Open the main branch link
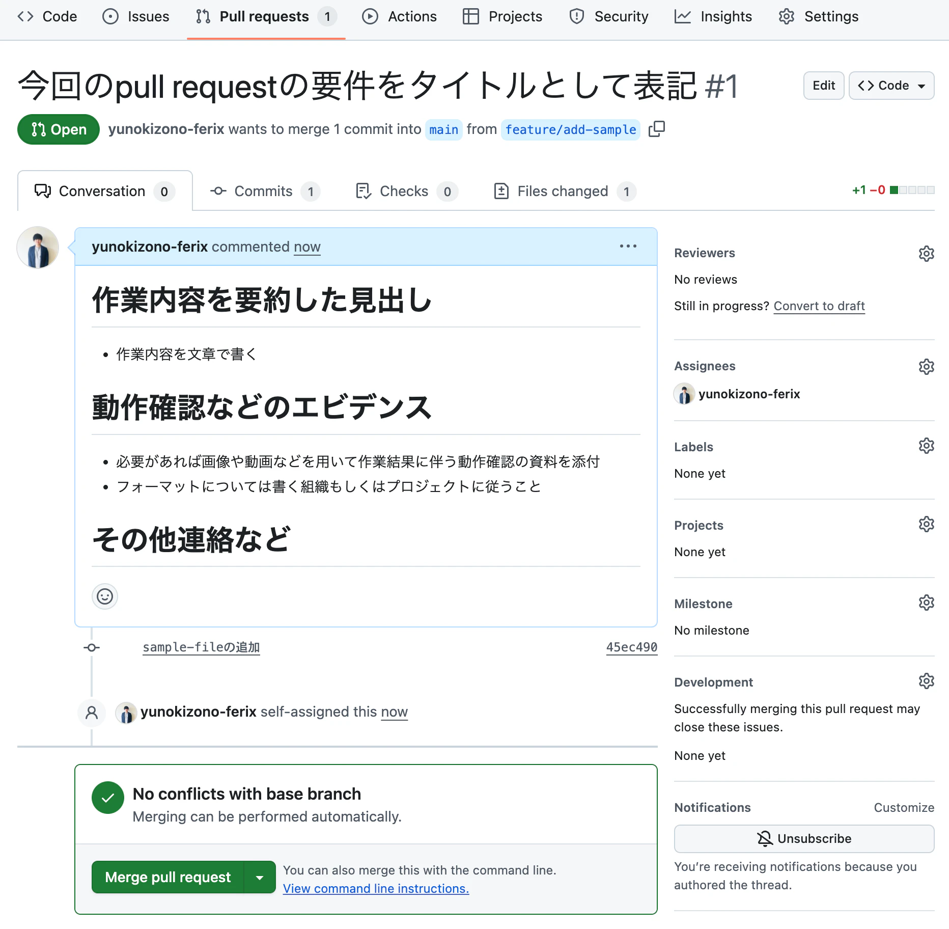This screenshot has width=949, height=929. point(443,130)
